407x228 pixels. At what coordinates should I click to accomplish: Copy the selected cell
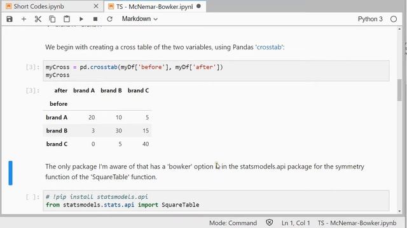(x=52, y=19)
